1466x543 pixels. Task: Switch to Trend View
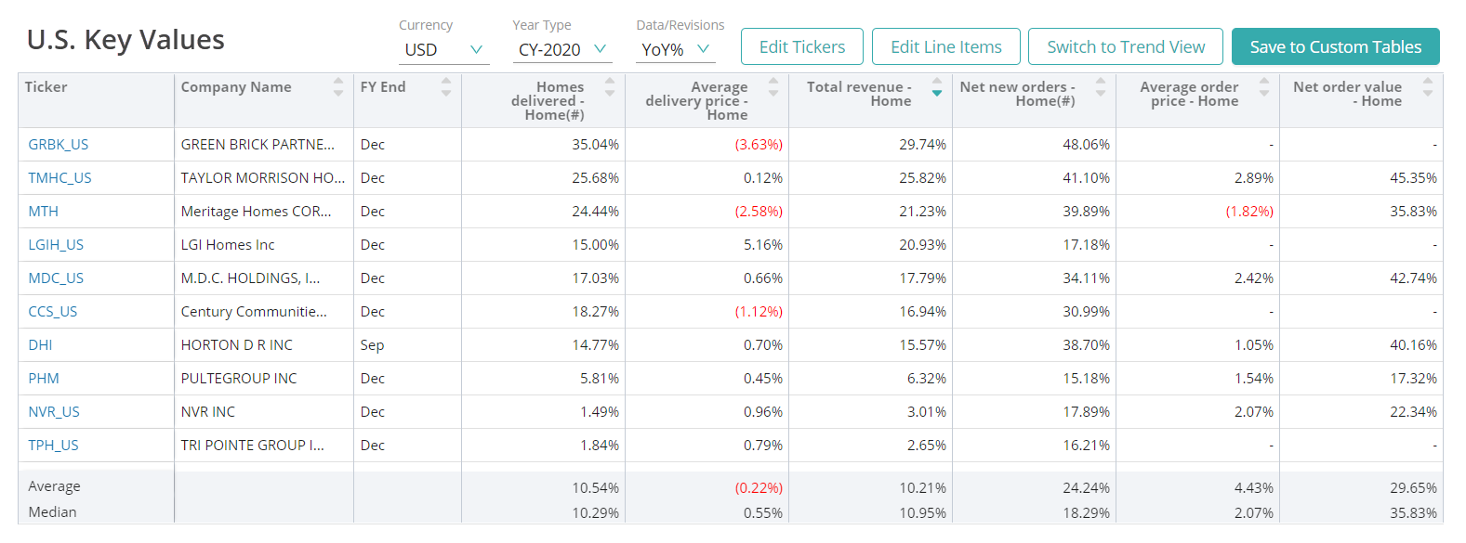click(x=1125, y=46)
